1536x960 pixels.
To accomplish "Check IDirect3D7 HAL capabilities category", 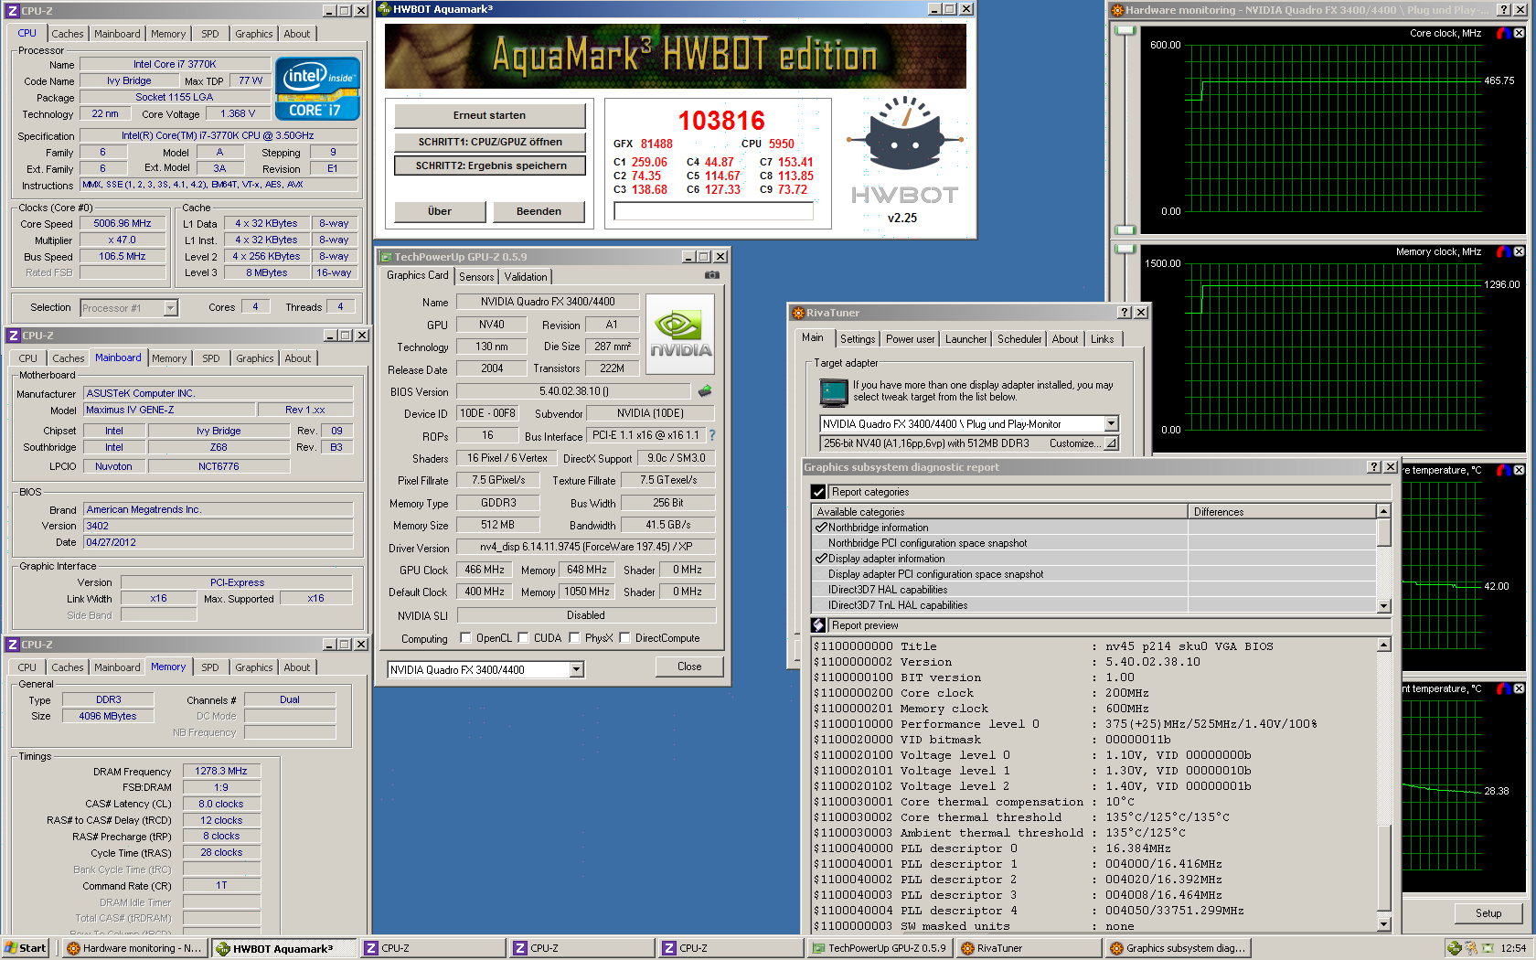I will click(887, 590).
